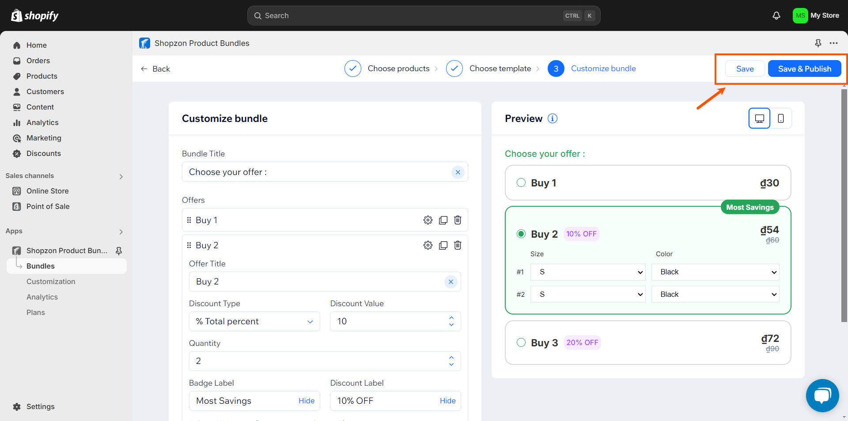Open Orders in sidebar
Viewport: 848px width, 421px height.
click(38, 61)
